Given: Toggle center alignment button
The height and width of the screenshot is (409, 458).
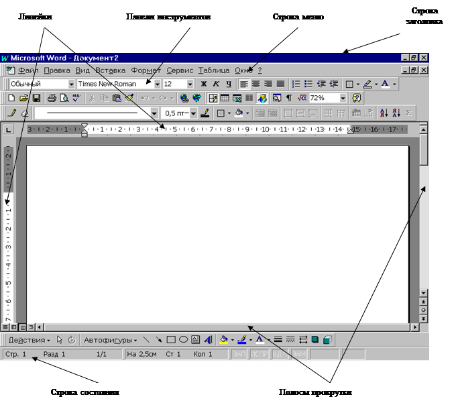Looking at the screenshot, I should pos(256,84).
